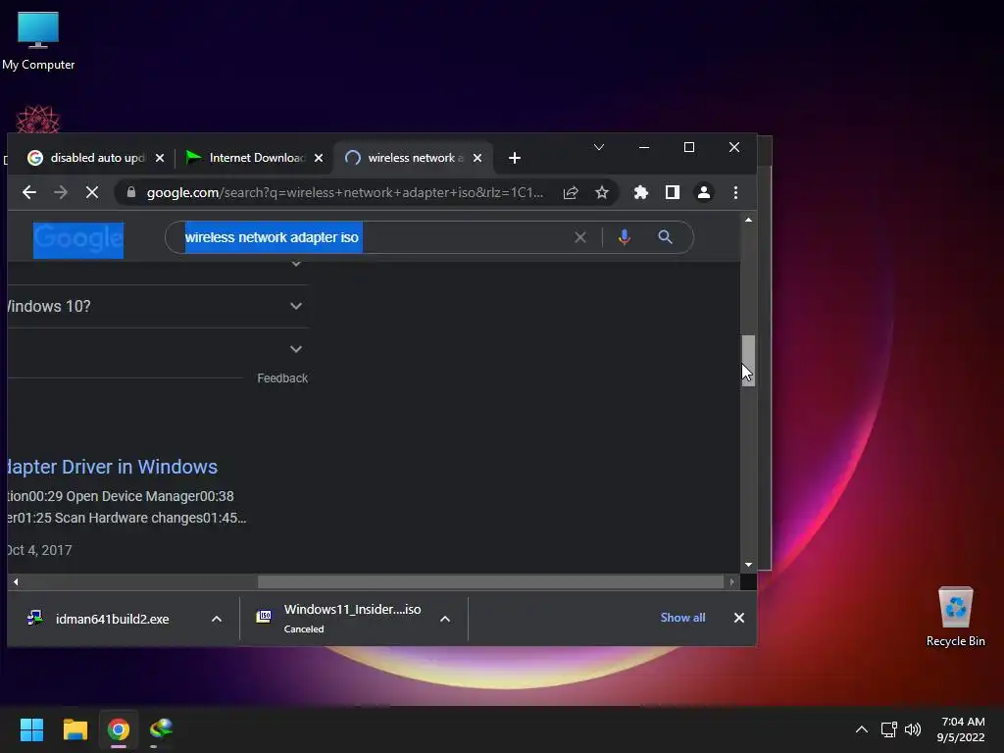Select the Recycle Bin desktop icon
This screenshot has width=1004, height=753.
[955, 617]
